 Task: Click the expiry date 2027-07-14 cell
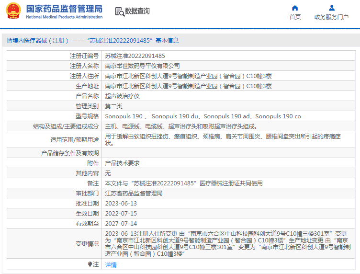[121, 223]
